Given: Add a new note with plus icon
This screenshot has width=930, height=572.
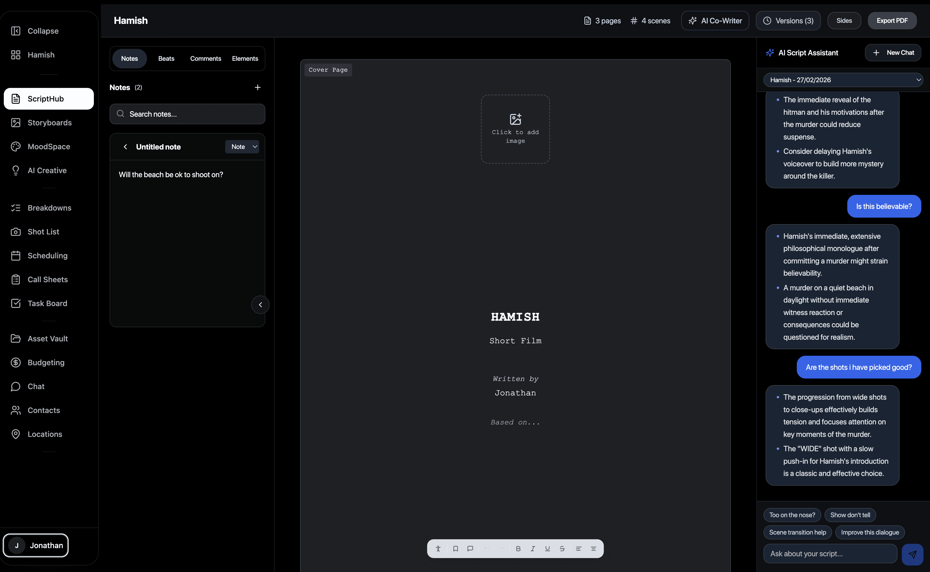Looking at the screenshot, I should pyautogui.click(x=257, y=87).
